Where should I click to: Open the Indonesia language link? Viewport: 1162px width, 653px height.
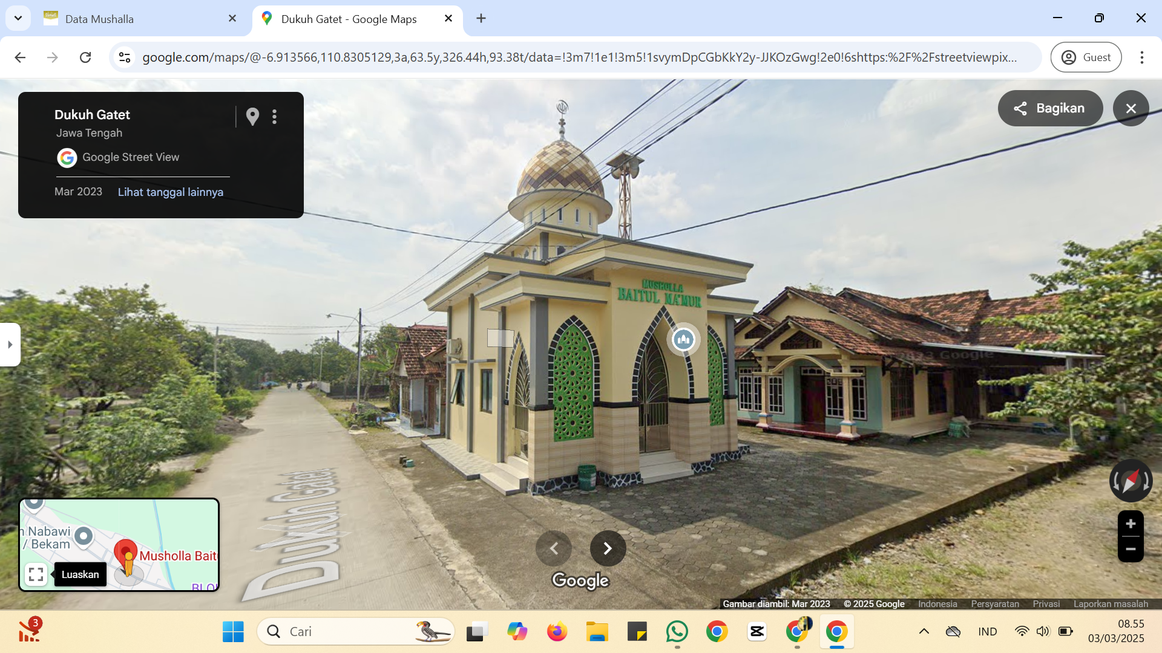(937, 603)
